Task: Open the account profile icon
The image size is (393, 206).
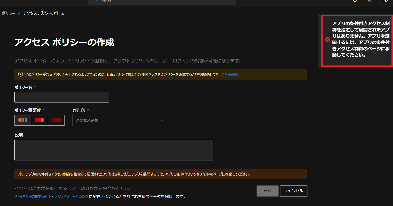Action: pyautogui.click(x=369, y=1)
